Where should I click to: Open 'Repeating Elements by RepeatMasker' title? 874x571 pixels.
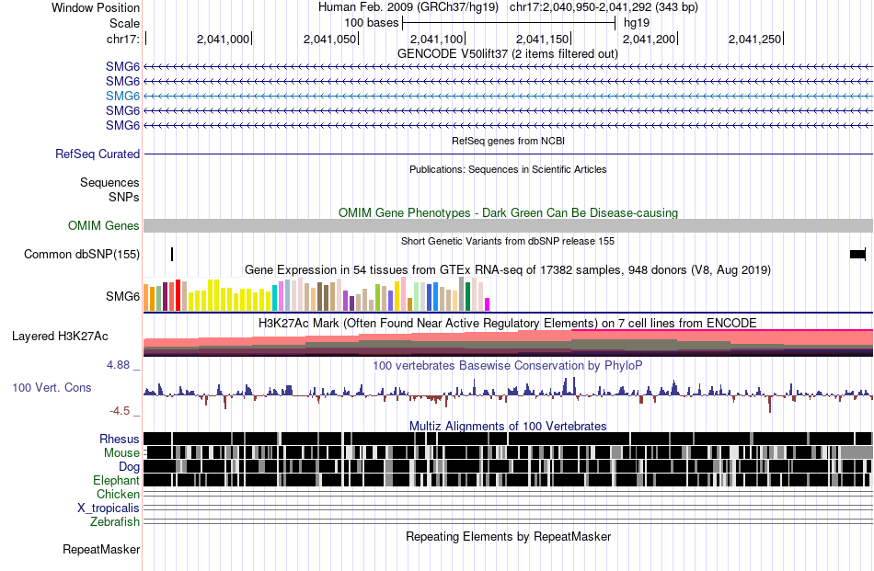click(x=508, y=537)
